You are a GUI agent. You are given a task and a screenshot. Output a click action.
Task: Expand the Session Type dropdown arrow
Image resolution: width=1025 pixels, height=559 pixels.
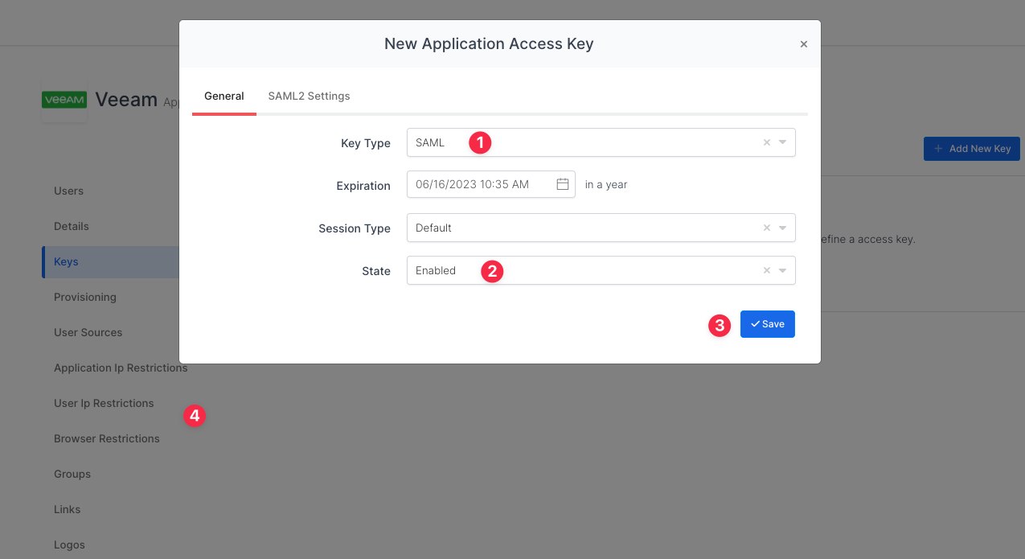click(783, 228)
